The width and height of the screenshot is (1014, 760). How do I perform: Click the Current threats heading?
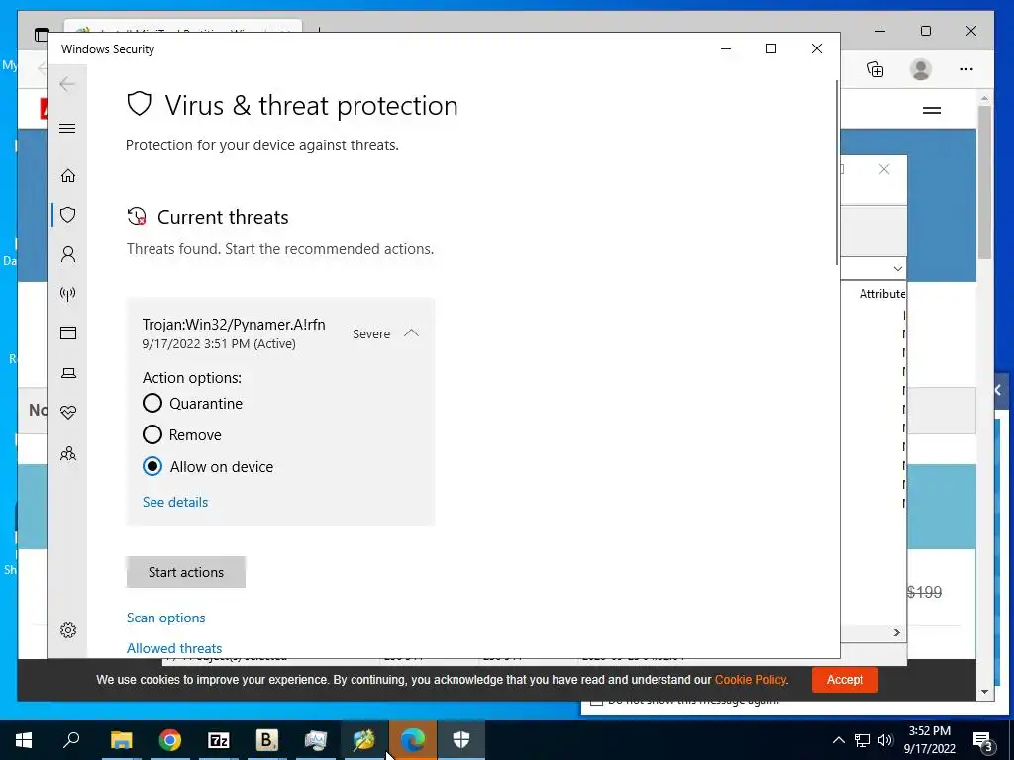point(223,217)
